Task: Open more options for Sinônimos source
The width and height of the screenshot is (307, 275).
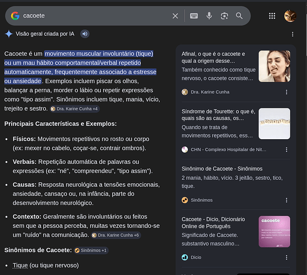Action: (x=287, y=200)
